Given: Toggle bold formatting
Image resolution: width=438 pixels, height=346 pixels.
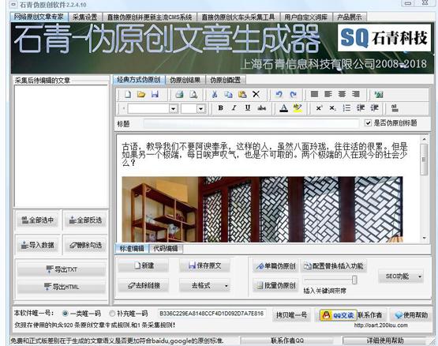Looking at the screenshot, I should coord(220,107).
